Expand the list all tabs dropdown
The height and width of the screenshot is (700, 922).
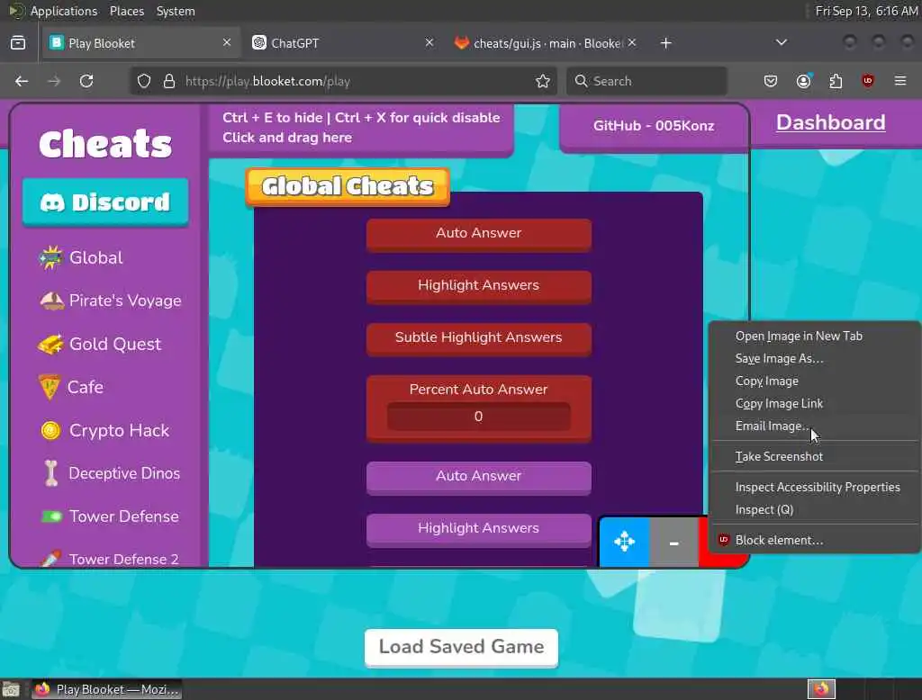coord(781,42)
